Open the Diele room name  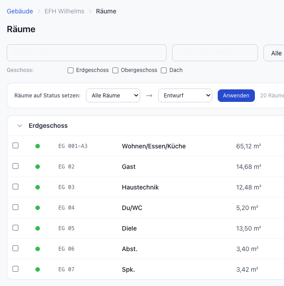pos(129,228)
